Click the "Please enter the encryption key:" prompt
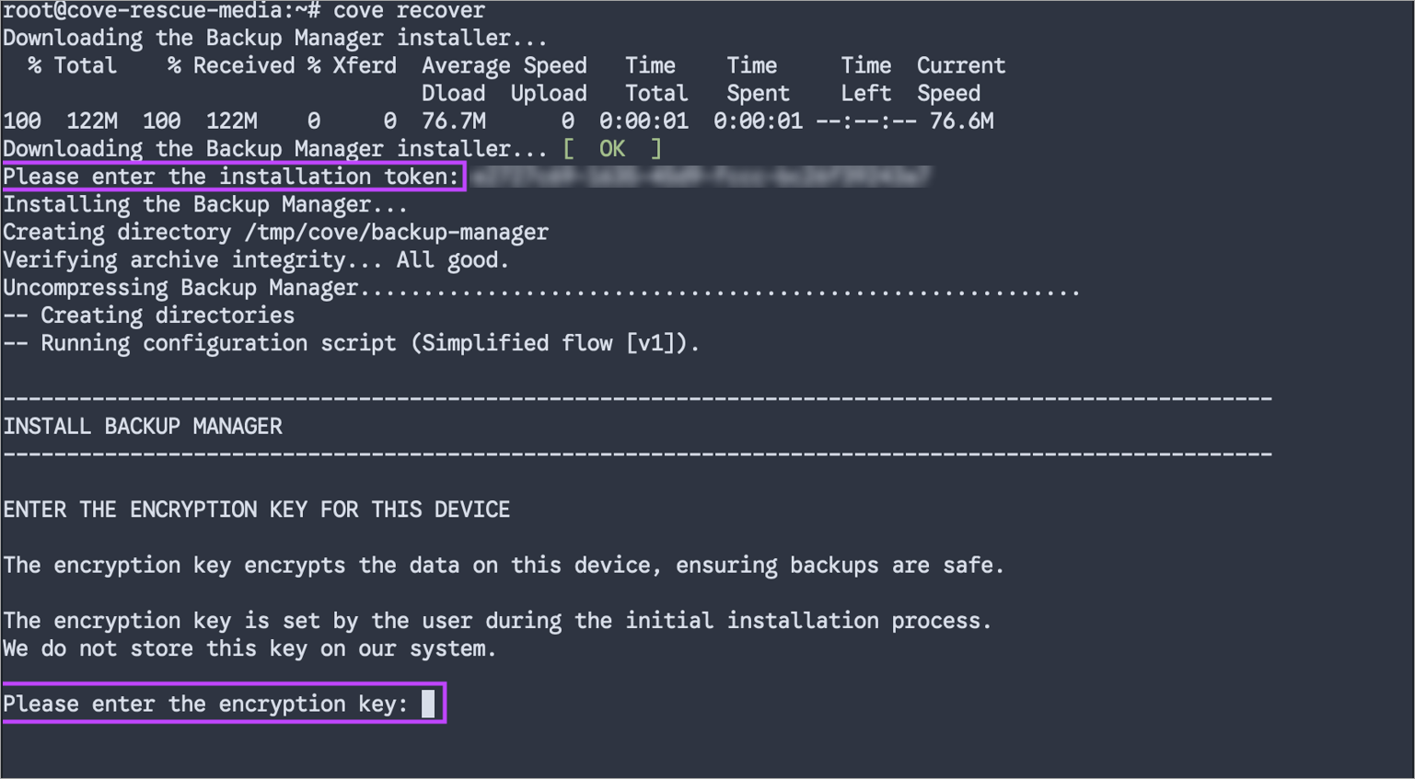This screenshot has height=779, width=1415. (205, 704)
